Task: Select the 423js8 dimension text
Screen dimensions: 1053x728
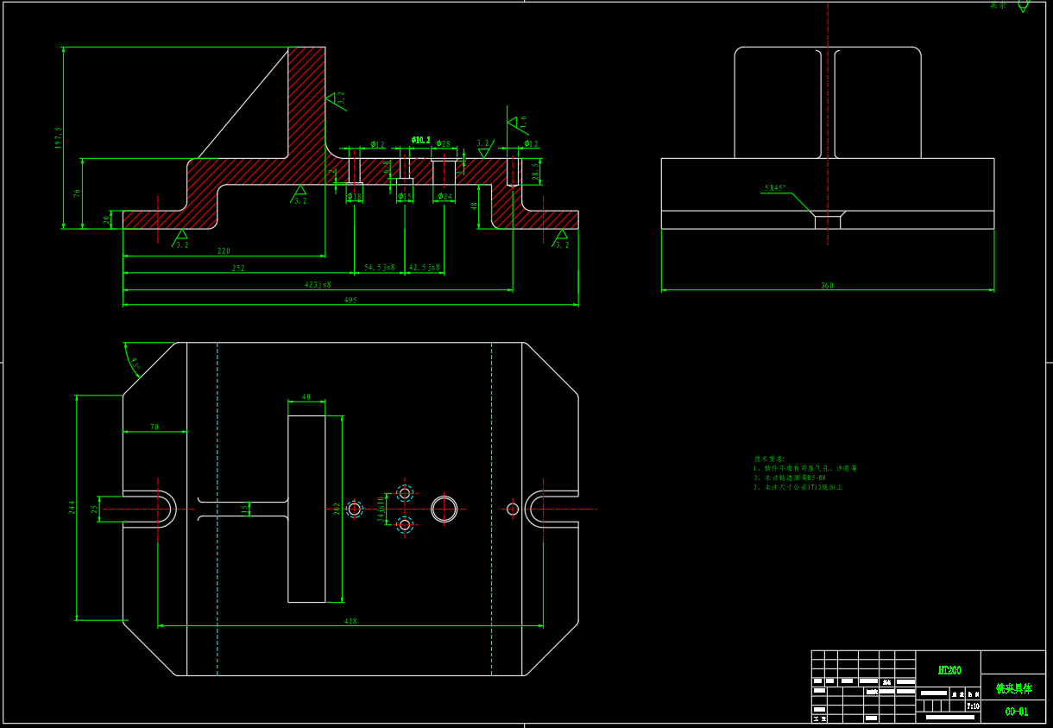Action: tap(318, 284)
